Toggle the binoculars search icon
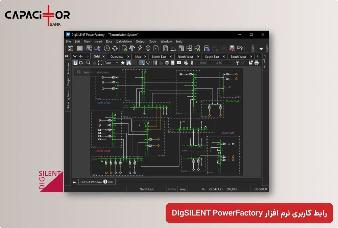 [129, 63]
